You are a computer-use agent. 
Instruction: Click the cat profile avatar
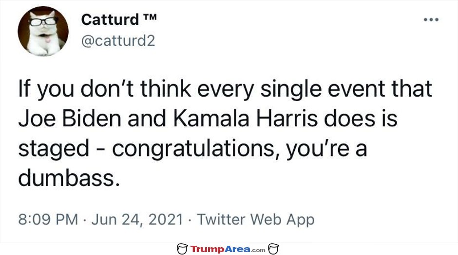43,32
